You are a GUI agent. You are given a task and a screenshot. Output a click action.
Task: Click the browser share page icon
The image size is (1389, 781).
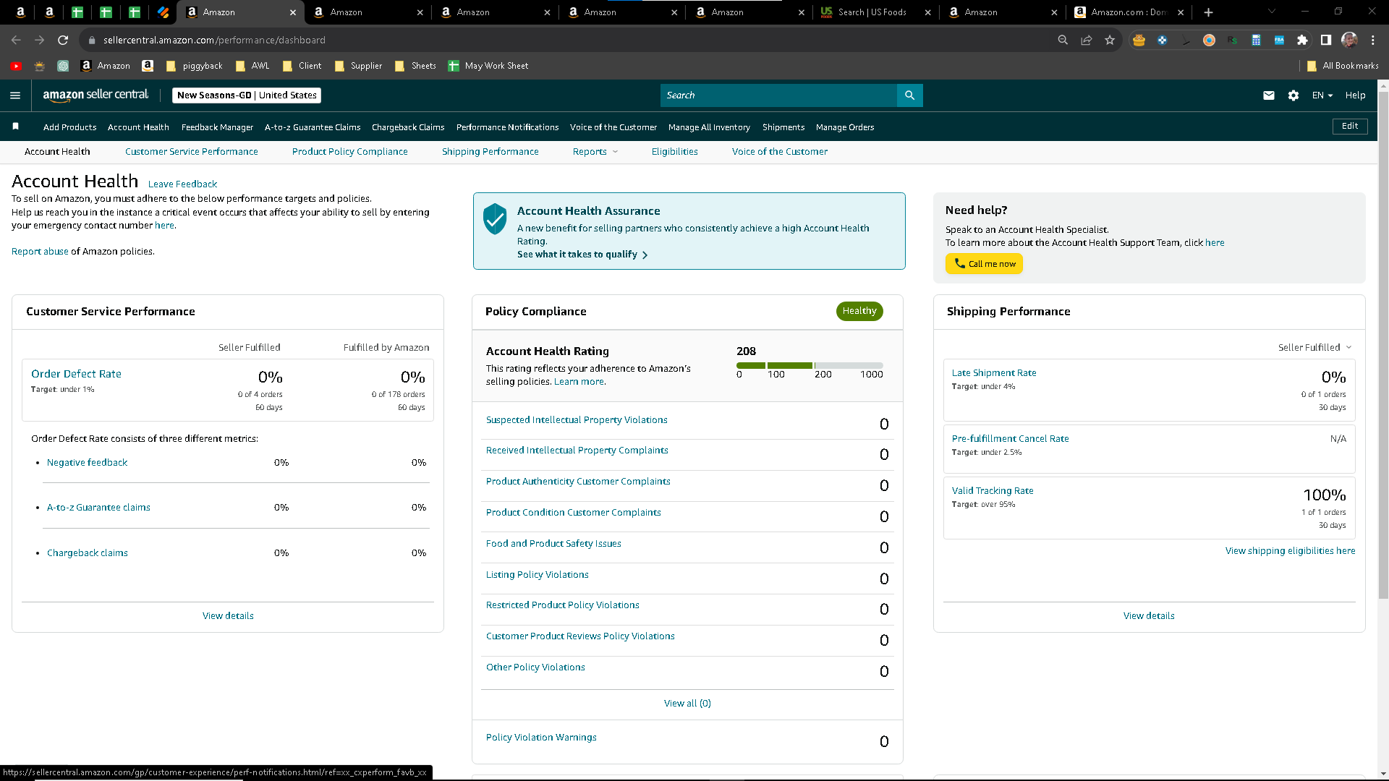(1087, 40)
